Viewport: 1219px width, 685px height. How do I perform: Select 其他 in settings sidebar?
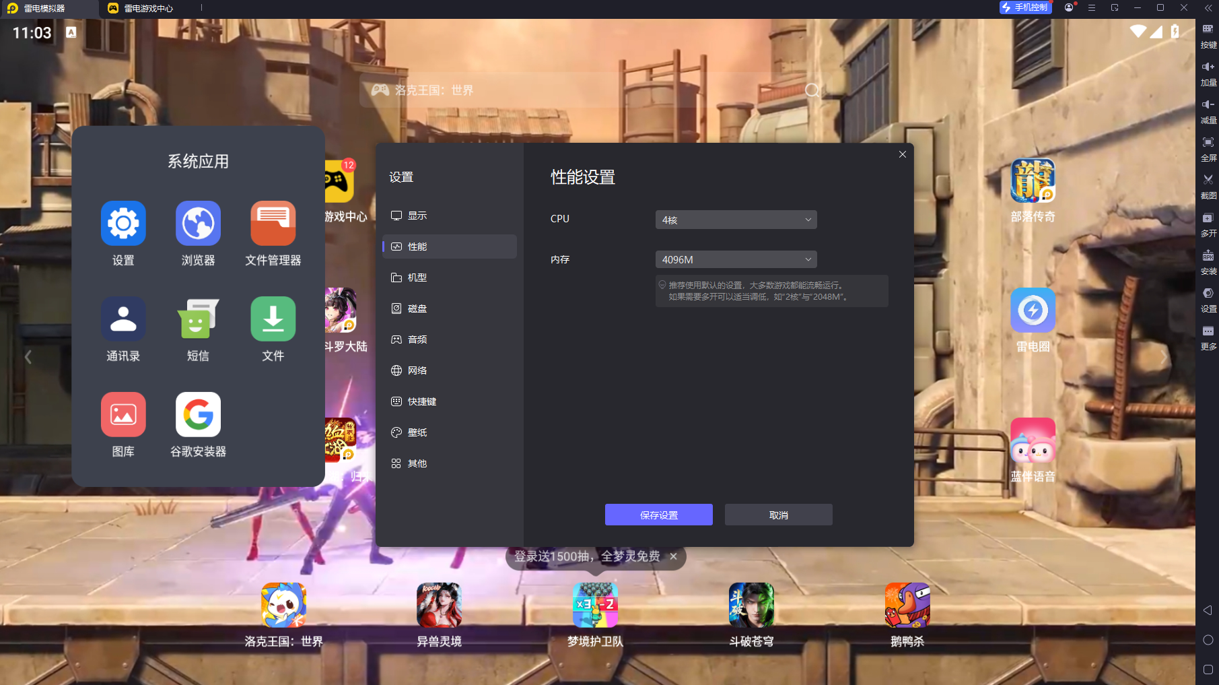tap(450, 463)
